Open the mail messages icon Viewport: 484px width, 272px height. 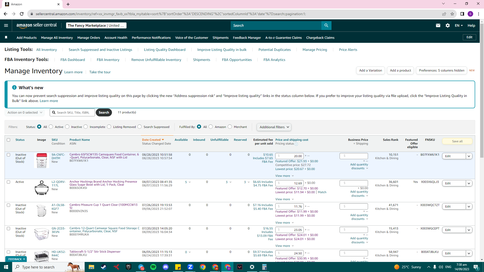pyautogui.click(x=438, y=25)
